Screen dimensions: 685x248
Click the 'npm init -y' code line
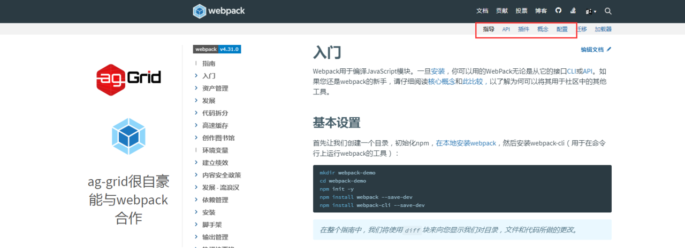pos(337,189)
